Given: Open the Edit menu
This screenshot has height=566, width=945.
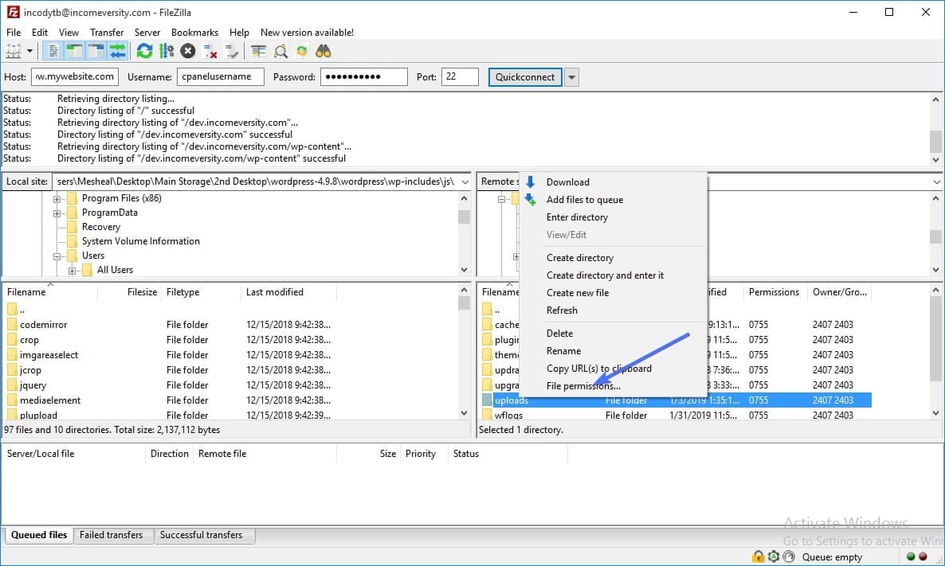Looking at the screenshot, I should 40,33.
